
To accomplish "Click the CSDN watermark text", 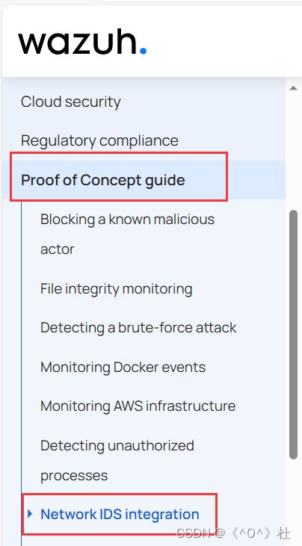I will tap(233, 533).
